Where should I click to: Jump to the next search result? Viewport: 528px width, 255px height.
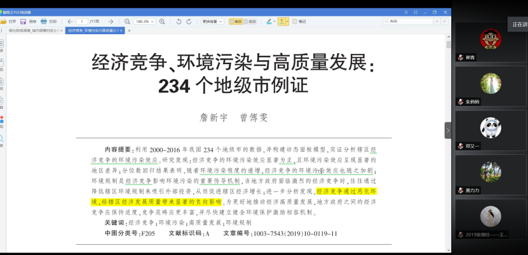point(445,21)
